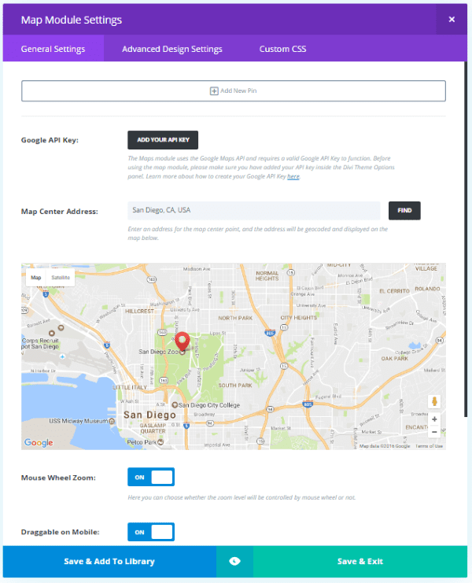
Task: Click the Google logo on the map
Action: 39,442
